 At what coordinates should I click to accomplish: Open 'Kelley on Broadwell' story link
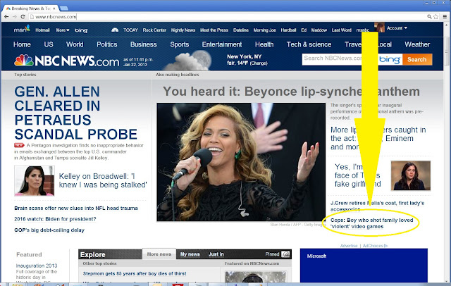pos(103,180)
